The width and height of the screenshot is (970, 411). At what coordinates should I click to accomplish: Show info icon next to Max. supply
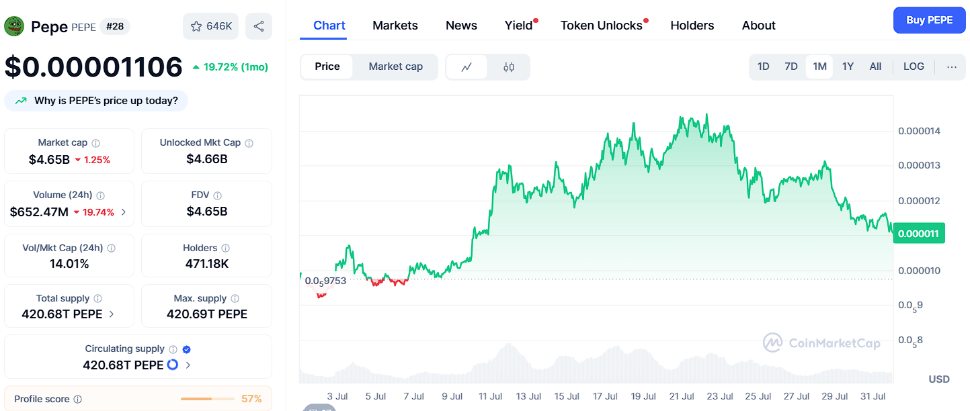tap(235, 298)
